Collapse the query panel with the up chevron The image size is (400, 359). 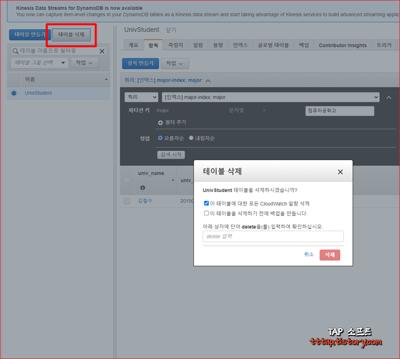[x=388, y=97]
